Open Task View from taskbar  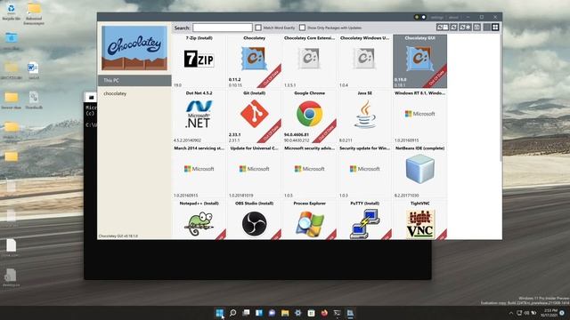click(x=246, y=313)
